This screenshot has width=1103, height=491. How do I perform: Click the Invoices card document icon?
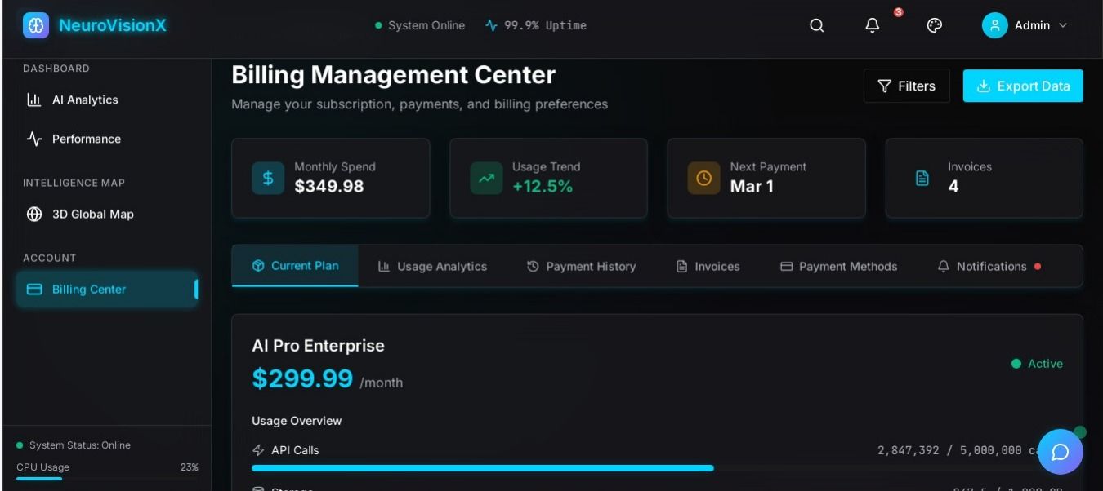922,178
